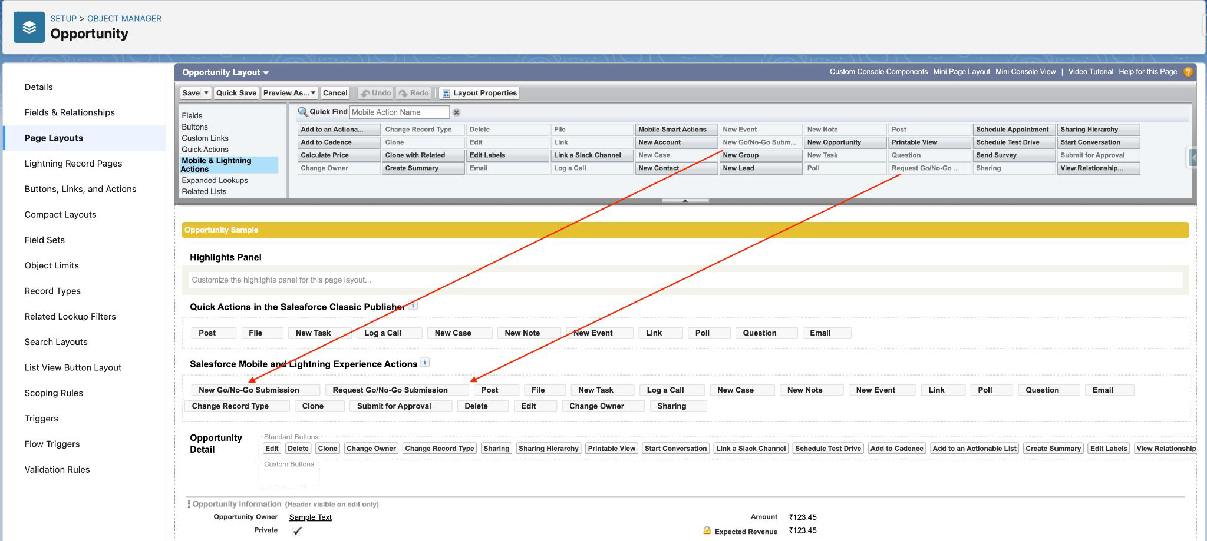Open Fields & Relationships in sidebar
1207x541 pixels.
click(70, 112)
